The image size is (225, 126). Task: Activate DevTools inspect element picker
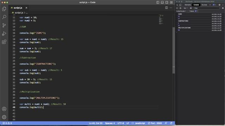tap(177, 5)
